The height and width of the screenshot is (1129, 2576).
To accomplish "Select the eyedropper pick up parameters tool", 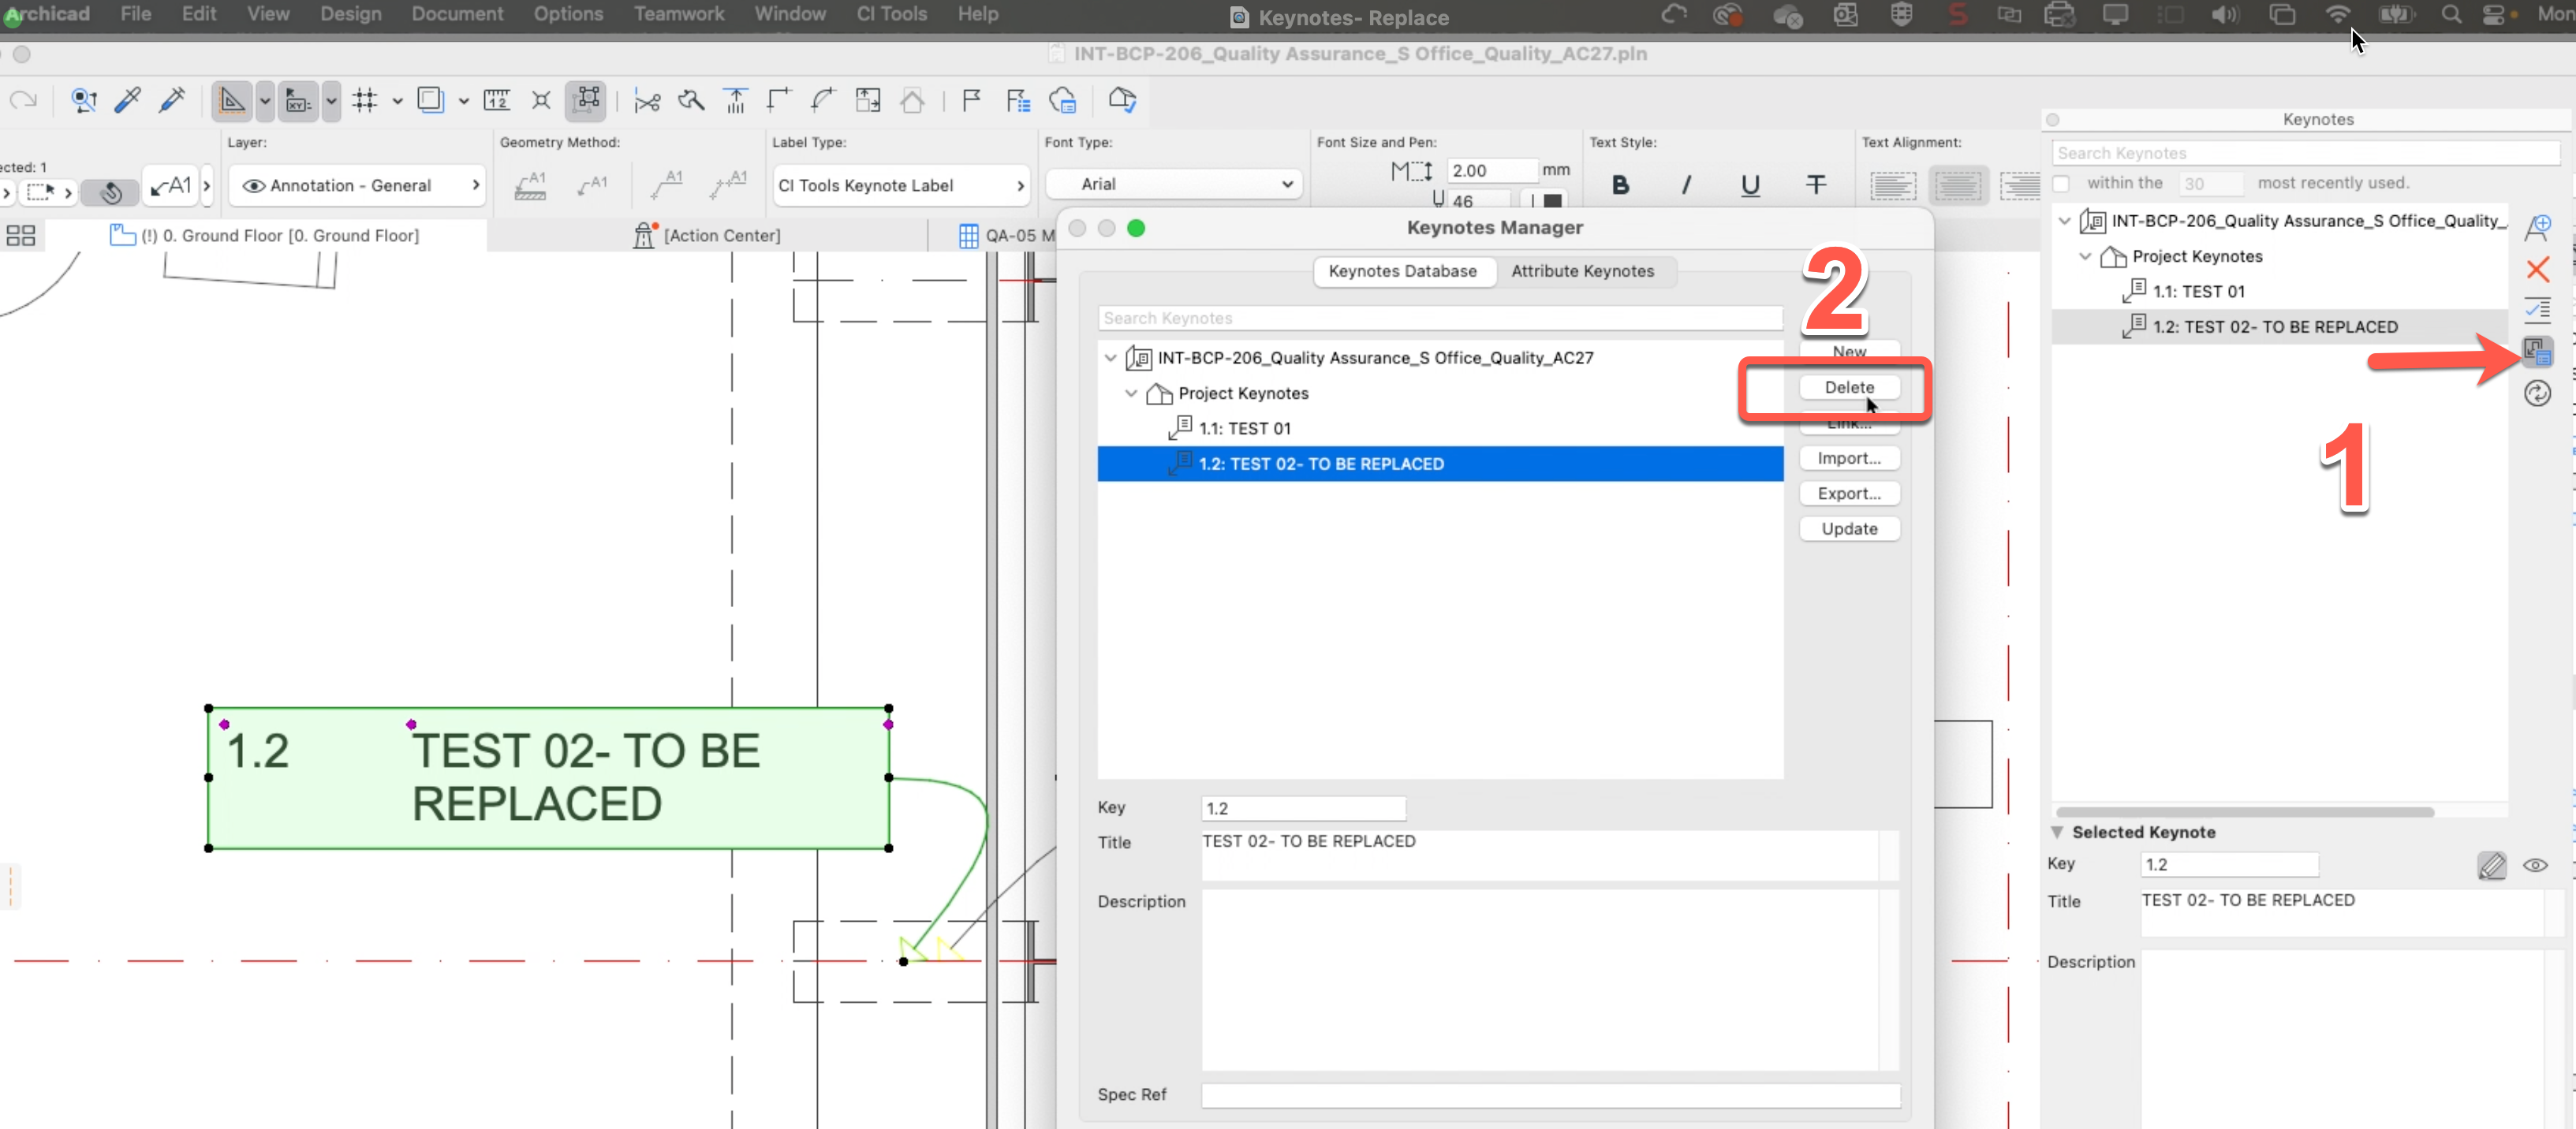I will [x=128, y=100].
